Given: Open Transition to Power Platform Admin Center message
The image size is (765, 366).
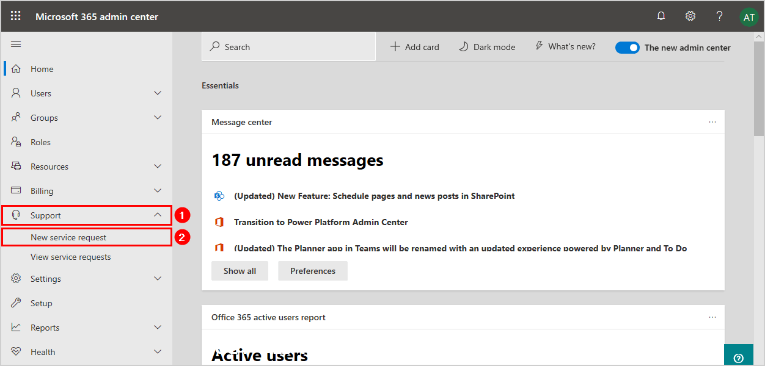Looking at the screenshot, I should click(321, 222).
